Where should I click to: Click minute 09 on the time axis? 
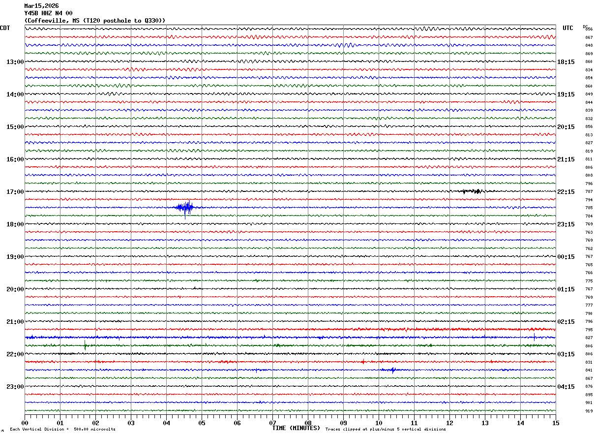pyautogui.click(x=343, y=423)
